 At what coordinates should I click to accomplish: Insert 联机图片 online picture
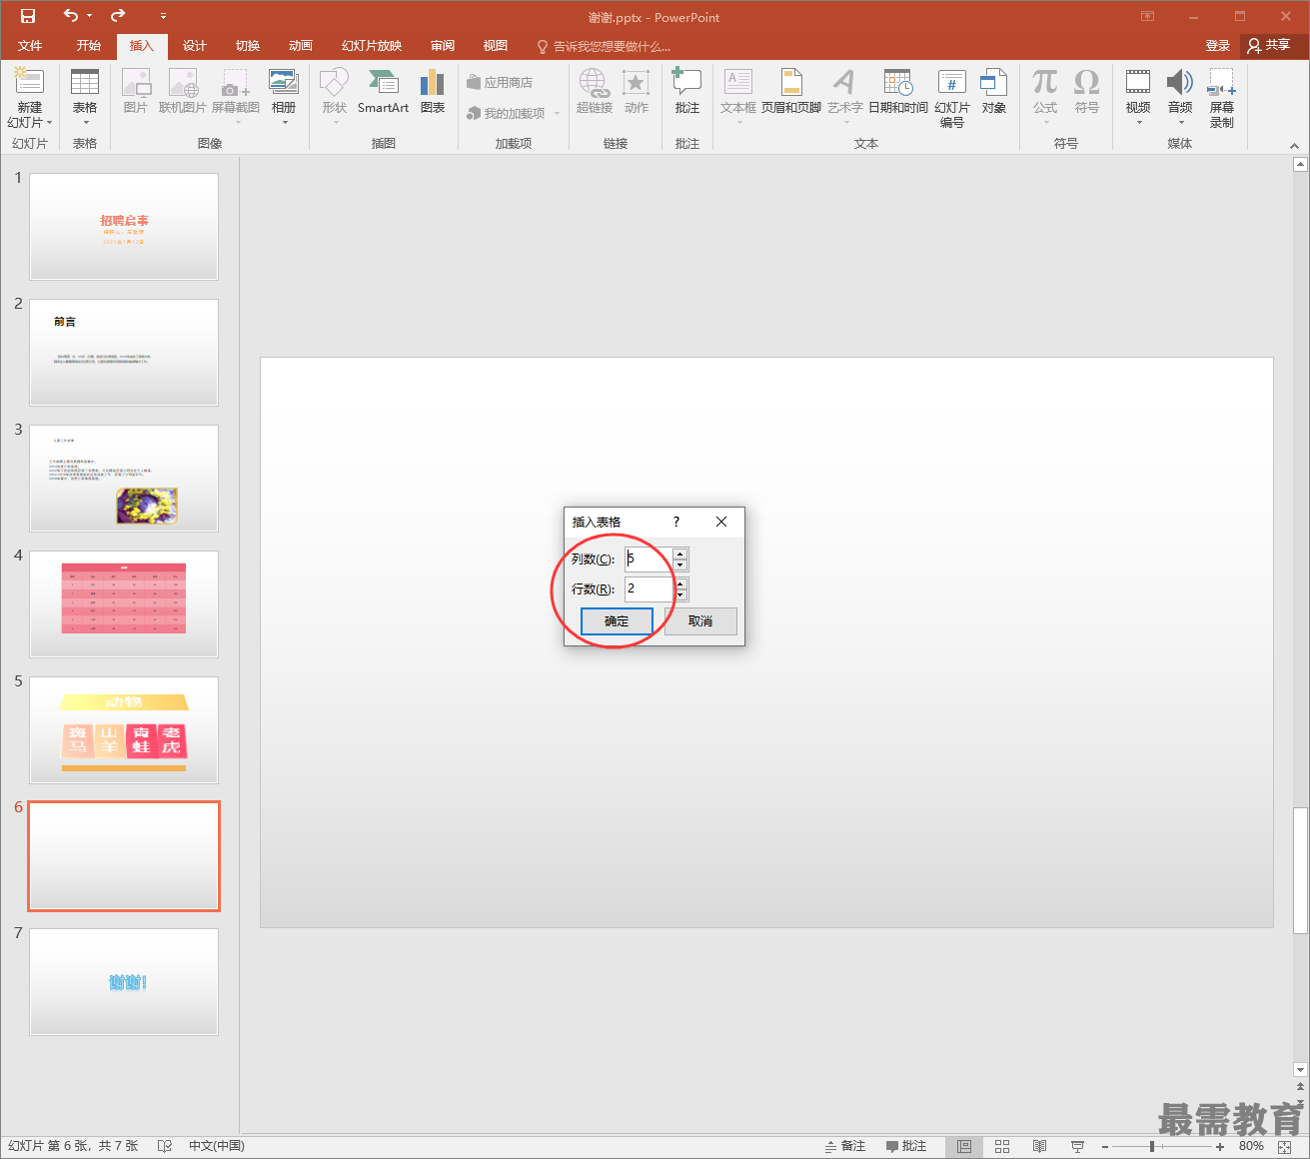pos(183,92)
